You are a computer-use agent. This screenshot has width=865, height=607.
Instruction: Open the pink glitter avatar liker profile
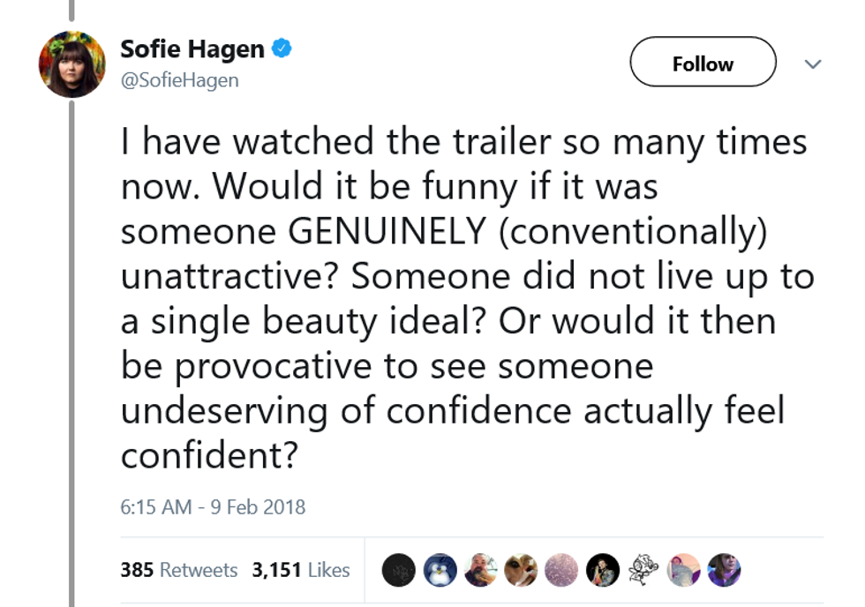[562, 570]
